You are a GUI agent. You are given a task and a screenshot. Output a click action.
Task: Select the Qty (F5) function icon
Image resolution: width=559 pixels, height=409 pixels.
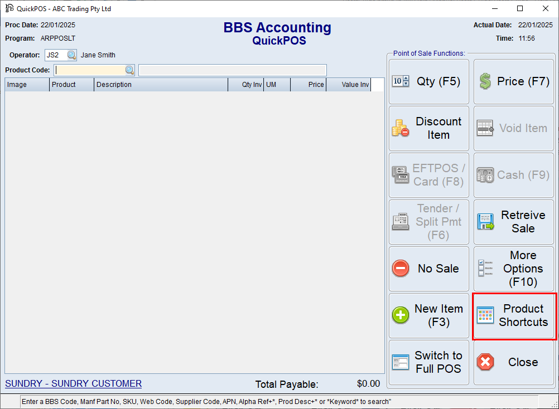click(401, 81)
